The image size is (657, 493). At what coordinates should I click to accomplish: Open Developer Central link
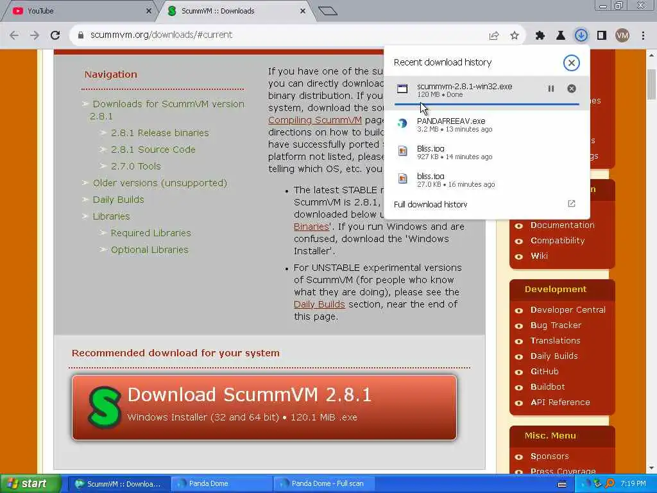[568, 310]
